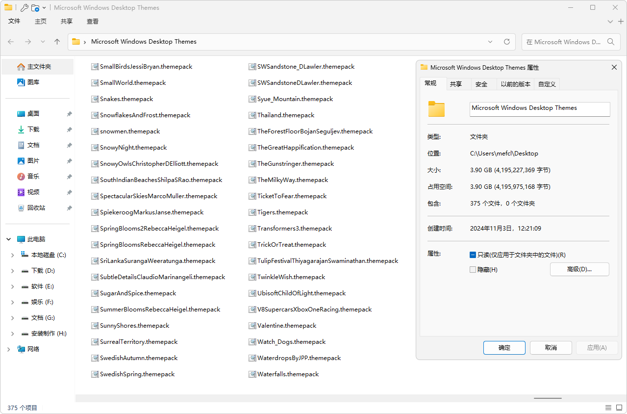Select Thailand.themepack file icon
The image size is (627, 414).
point(252,115)
